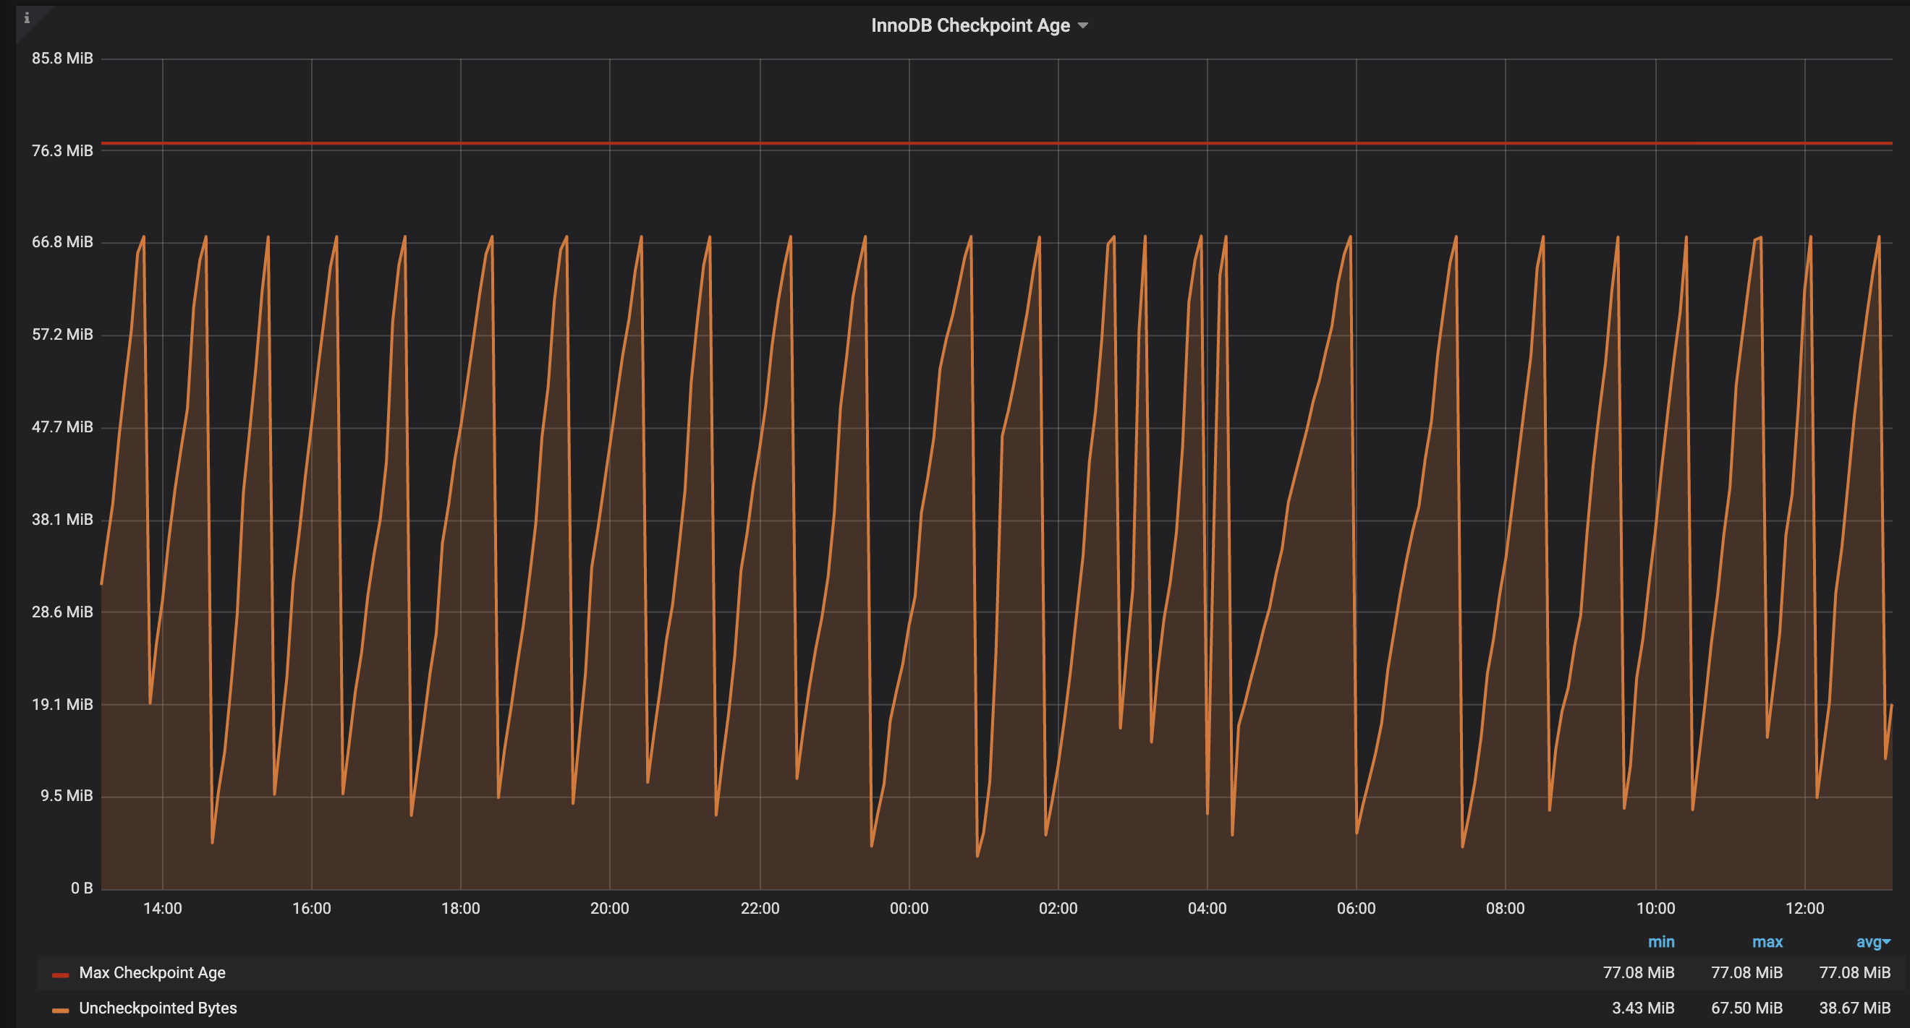
Task: Click the 14:00 label on the time axis
Action: point(162,909)
